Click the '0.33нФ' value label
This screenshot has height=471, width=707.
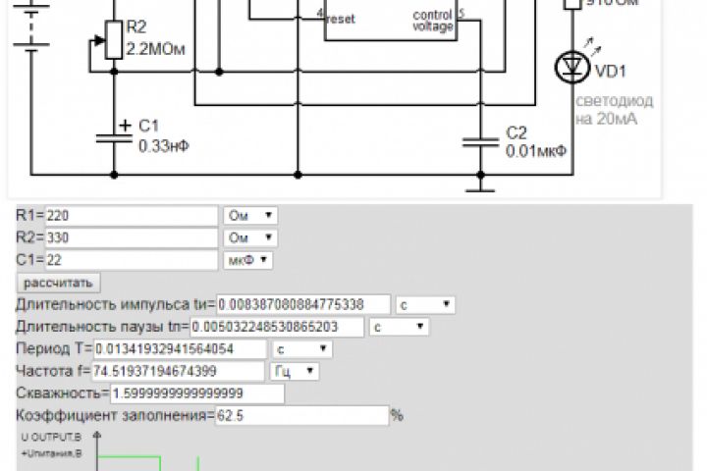(x=164, y=146)
